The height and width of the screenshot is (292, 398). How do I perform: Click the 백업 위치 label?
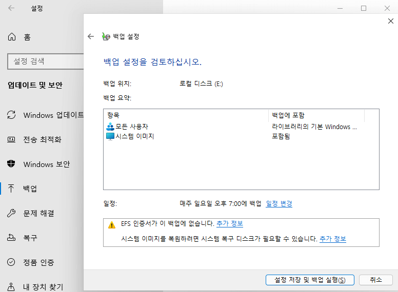coord(117,84)
